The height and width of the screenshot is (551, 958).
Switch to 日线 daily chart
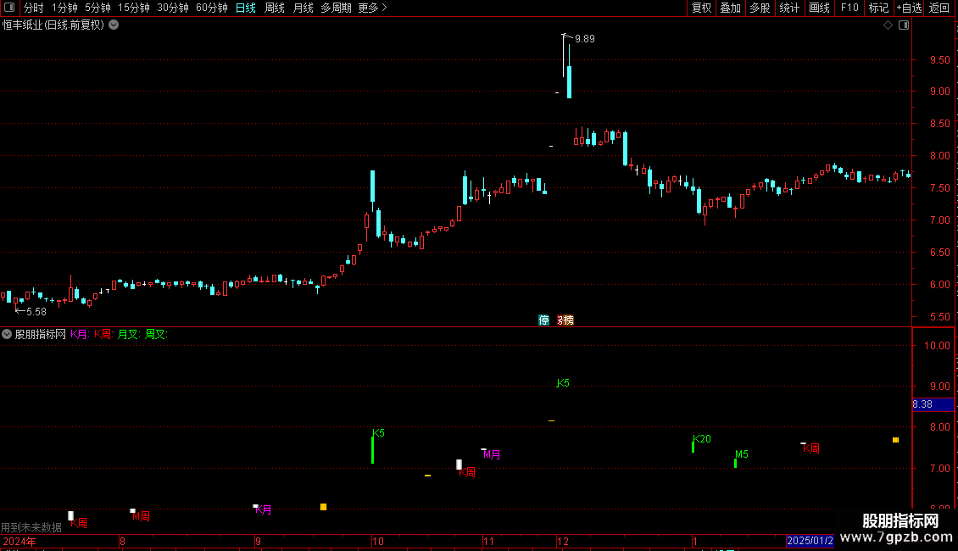tap(246, 8)
